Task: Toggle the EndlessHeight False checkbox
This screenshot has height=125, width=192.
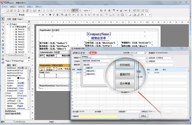Action: pyautogui.click(x=18, y=88)
